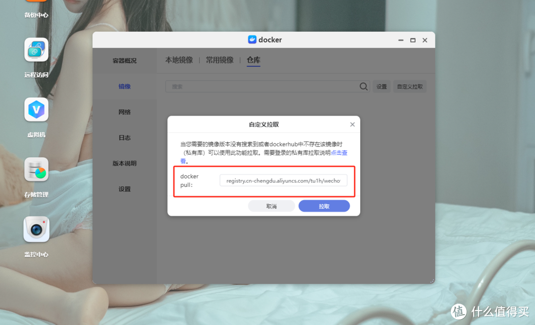Open 设置 in the sidebar

[x=124, y=188]
